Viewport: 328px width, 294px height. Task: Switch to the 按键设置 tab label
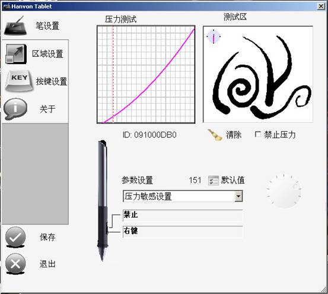pos(52,81)
